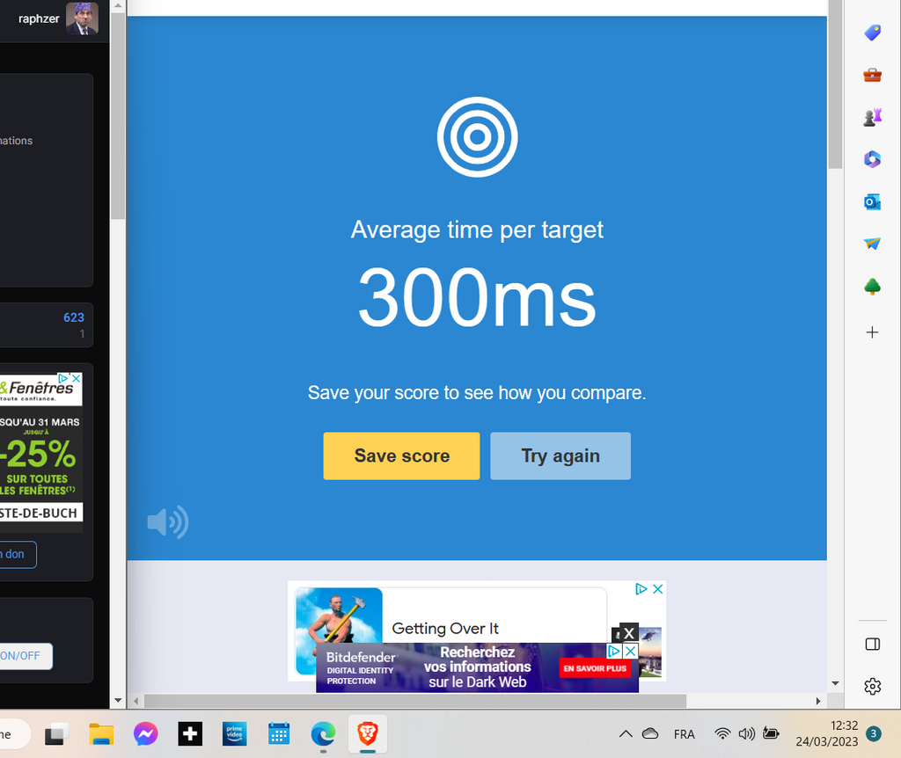Expand hidden system tray icons chevron

pyautogui.click(x=626, y=733)
